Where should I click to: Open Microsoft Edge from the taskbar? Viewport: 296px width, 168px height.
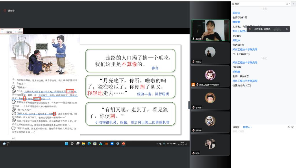click(89, 144)
